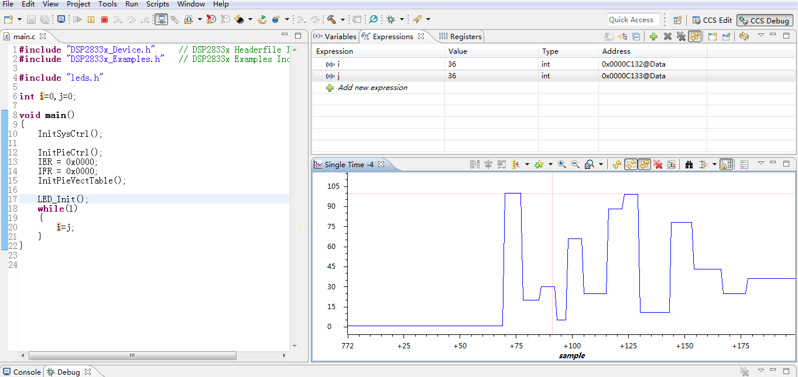Click Remove Selected Expression icon

[667, 36]
